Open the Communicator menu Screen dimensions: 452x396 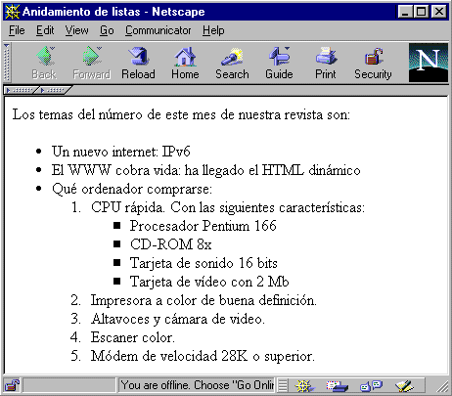pyautogui.click(x=158, y=30)
